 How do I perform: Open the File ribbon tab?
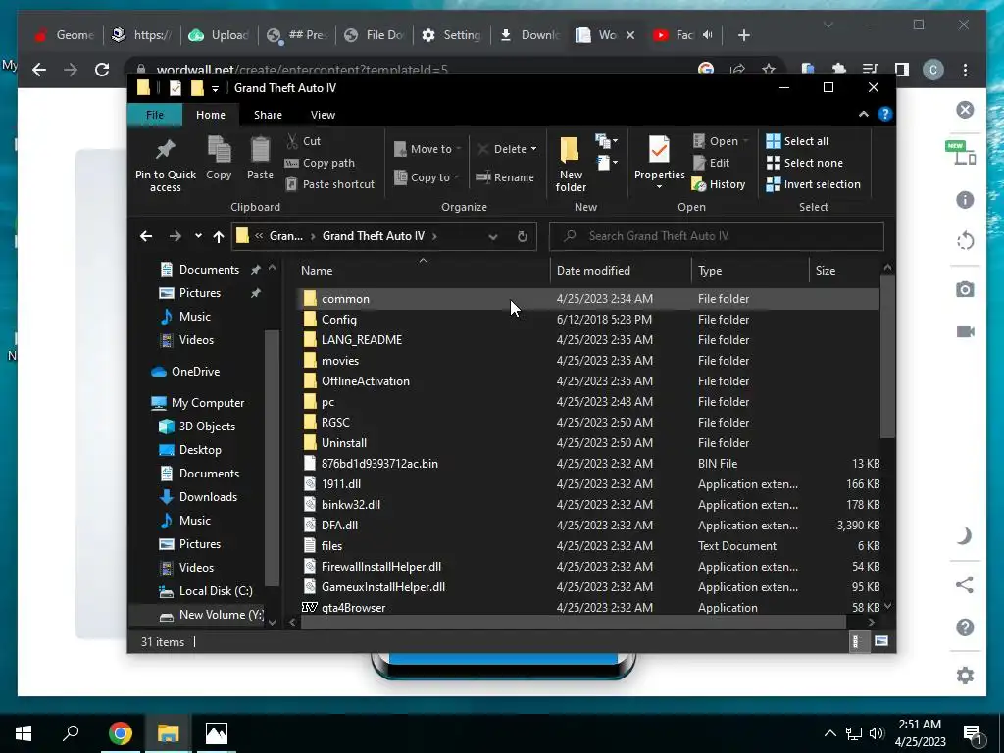(155, 115)
